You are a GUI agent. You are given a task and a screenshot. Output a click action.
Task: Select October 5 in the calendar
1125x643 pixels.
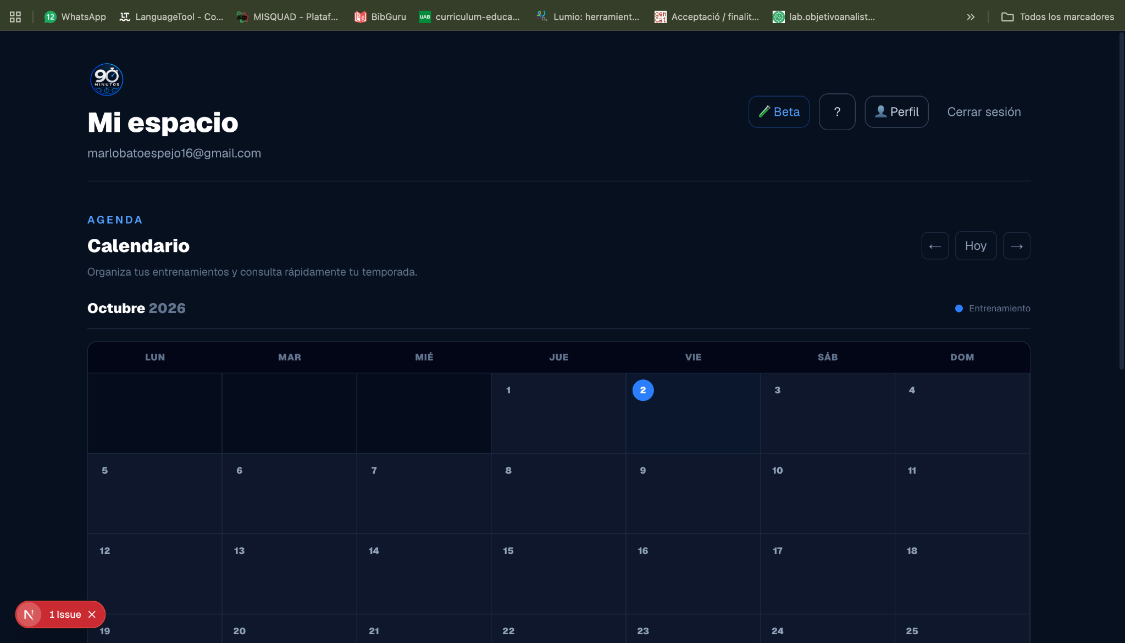click(154, 494)
